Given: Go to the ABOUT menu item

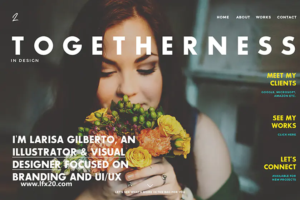Looking at the screenshot, I should coord(243,17).
